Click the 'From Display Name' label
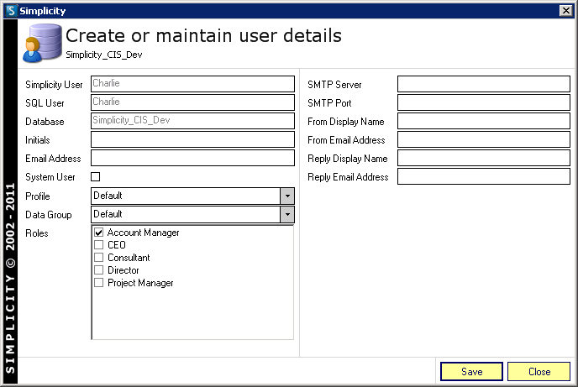The width and height of the screenshot is (578, 387). [x=346, y=122]
